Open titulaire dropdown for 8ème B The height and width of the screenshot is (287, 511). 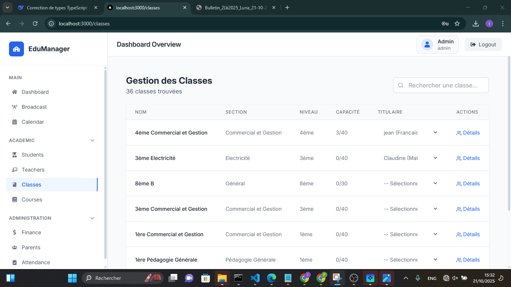click(410, 183)
